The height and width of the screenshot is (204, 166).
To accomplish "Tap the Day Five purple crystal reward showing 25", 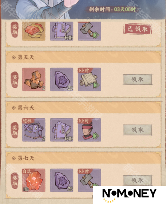I will pos(62,79).
